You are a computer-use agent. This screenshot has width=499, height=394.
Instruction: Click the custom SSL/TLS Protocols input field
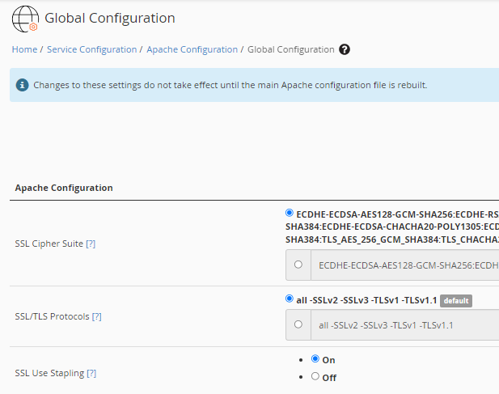coord(404,325)
